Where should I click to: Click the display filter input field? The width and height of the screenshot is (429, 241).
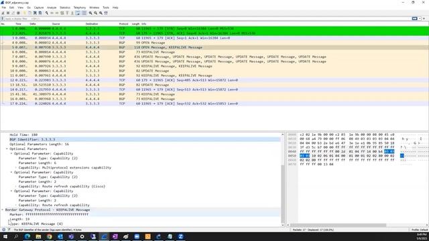[208, 19]
